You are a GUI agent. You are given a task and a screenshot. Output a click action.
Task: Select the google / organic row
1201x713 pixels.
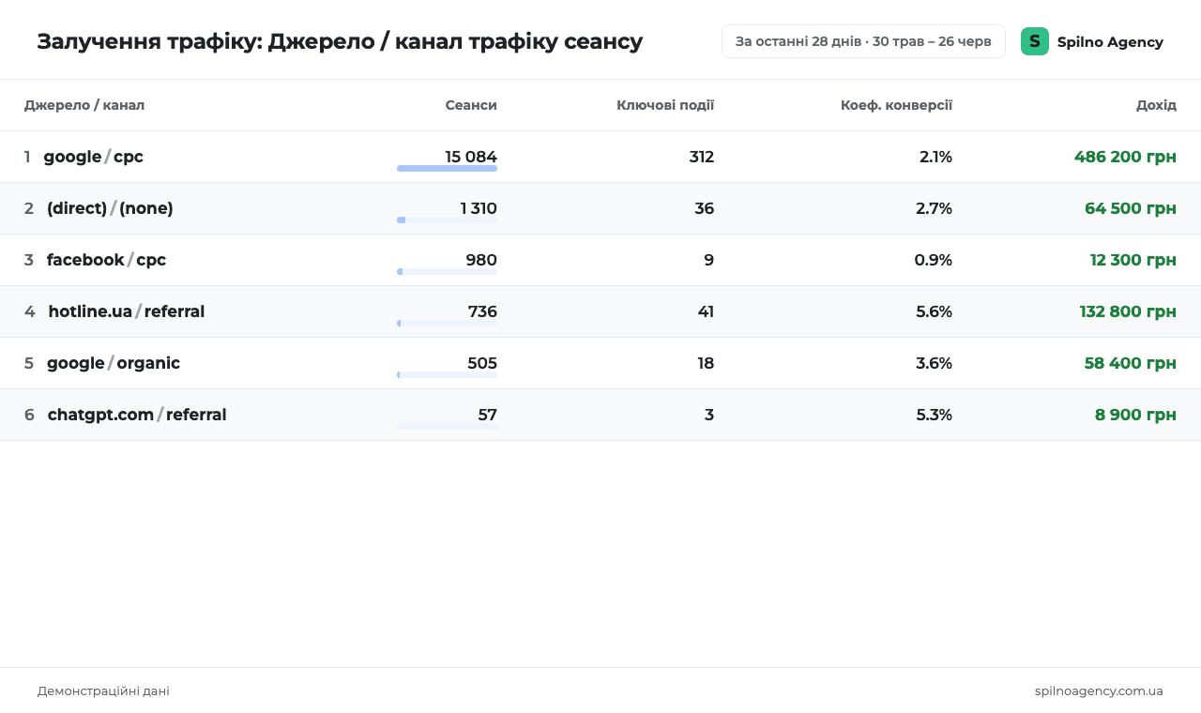(600, 363)
